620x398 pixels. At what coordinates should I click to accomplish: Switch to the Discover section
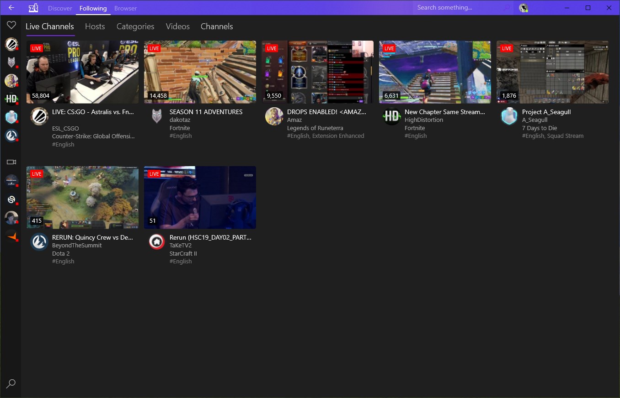click(x=60, y=8)
